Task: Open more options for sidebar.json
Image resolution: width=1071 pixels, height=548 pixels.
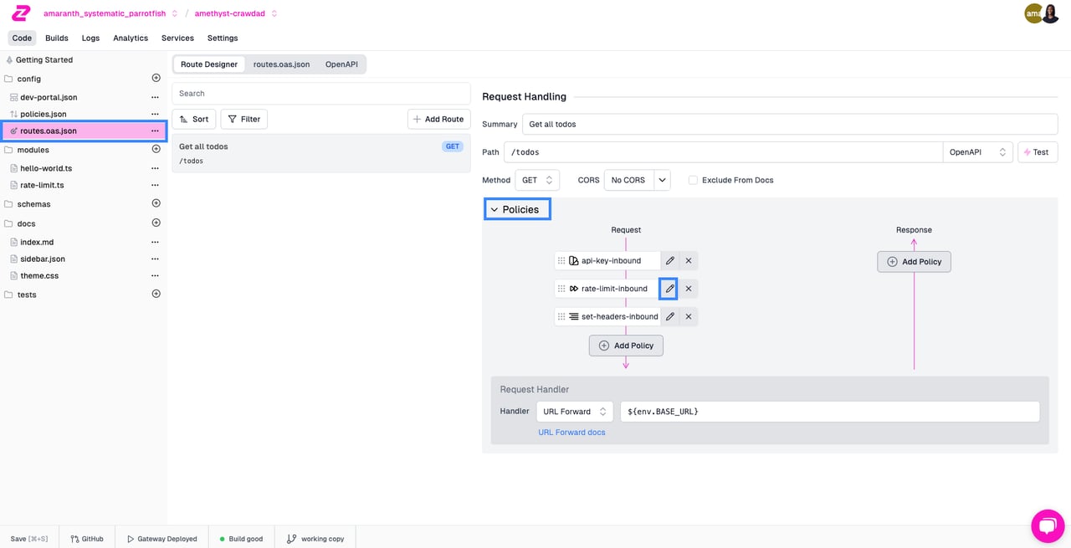Action: click(x=155, y=259)
